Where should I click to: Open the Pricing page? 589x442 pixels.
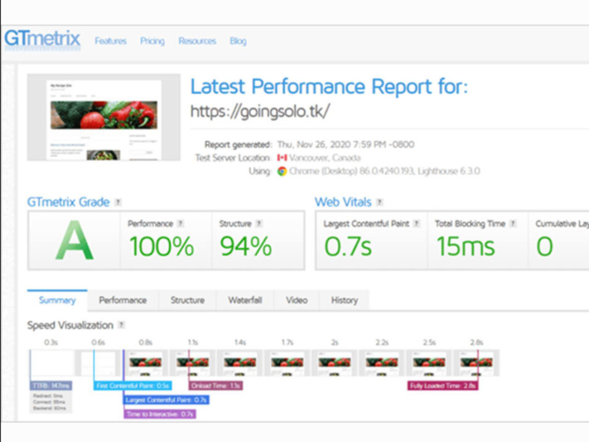point(152,41)
